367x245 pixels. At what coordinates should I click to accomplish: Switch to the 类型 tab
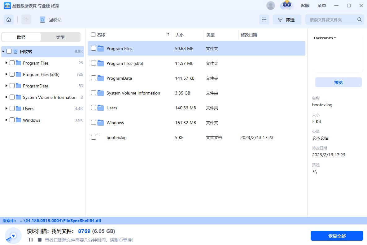(x=60, y=37)
